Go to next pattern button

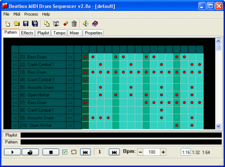[x=114, y=152]
